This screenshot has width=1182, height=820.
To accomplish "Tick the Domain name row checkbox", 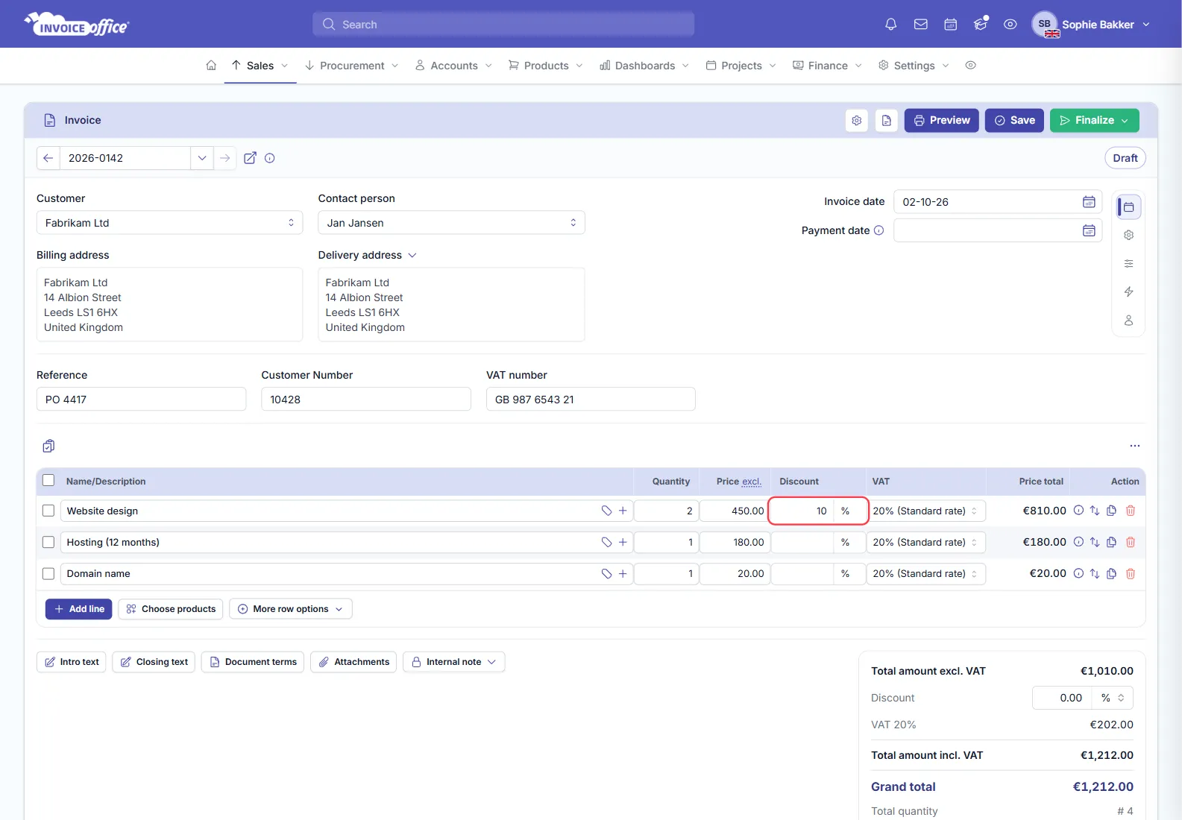I will click(48, 573).
